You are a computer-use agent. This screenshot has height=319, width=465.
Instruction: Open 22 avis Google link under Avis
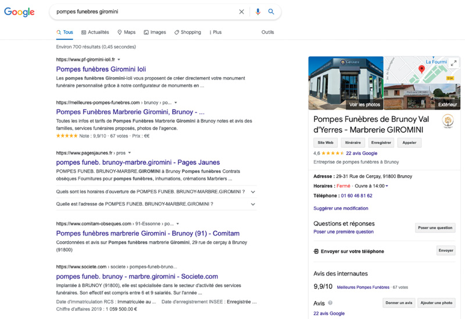click(329, 314)
